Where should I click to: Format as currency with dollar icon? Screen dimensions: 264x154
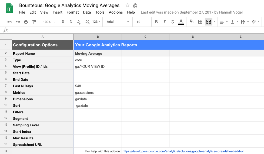[x=63, y=22]
